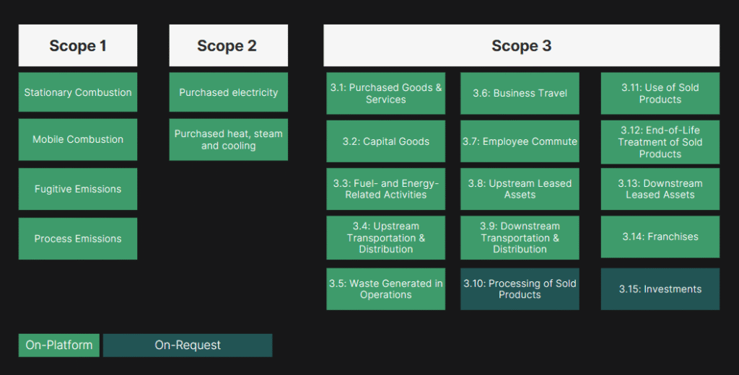The width and height of the screenshot is (739, 375).
Task: Click 3.14 Franchises category
Action: click(660, 237)
